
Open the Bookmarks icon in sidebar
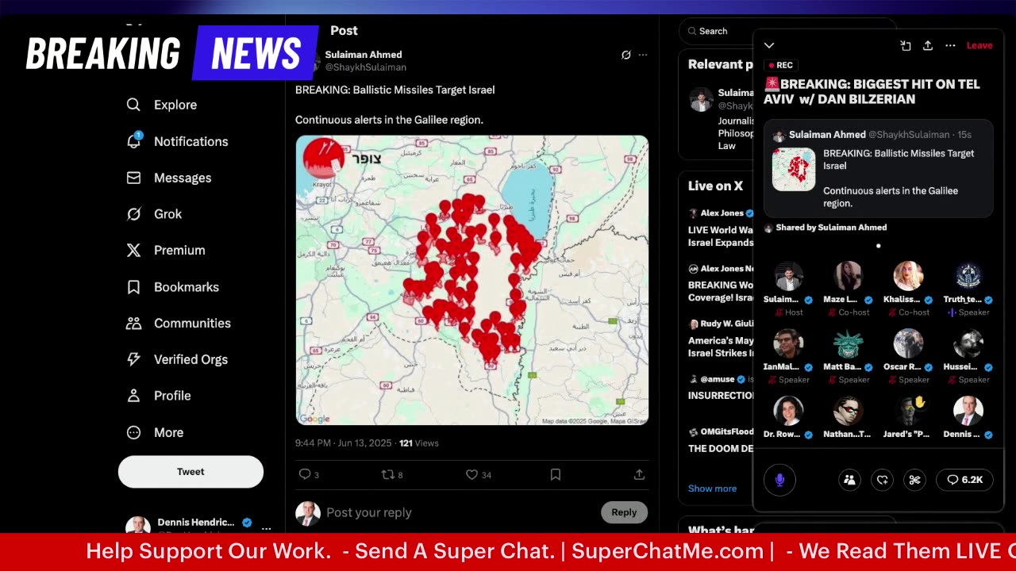coord(133,287)
